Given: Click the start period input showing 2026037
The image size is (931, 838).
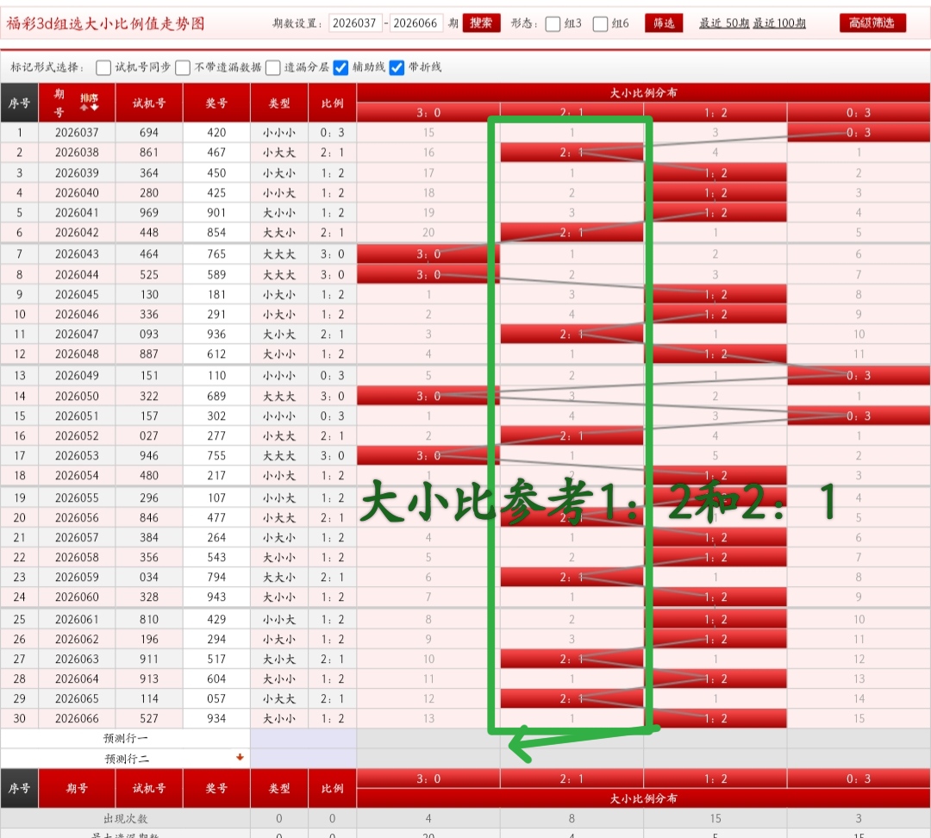Looking at the screenshot, I should (353, 23).
